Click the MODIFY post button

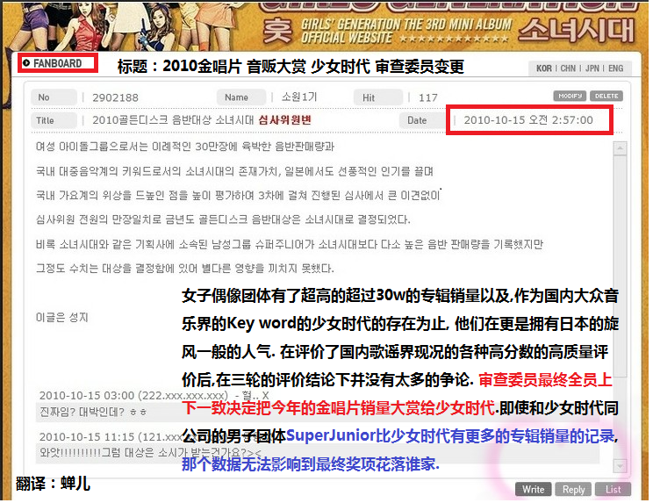pos(570,96)
